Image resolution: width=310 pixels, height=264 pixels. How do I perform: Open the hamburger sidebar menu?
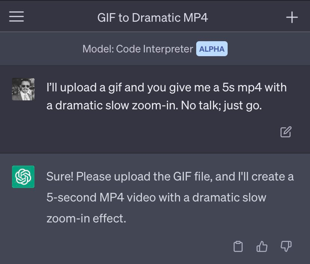pyautogui.click(x=16, y=18)
